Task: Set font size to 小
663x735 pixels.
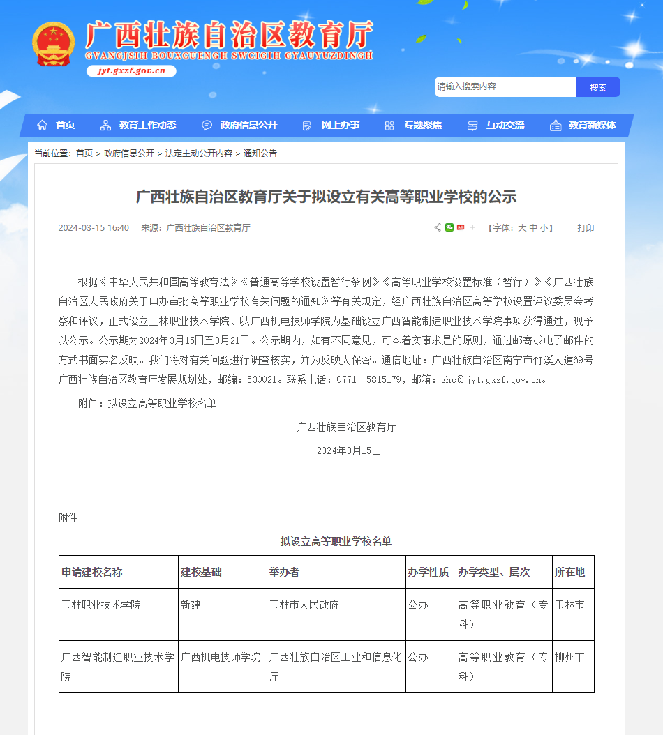Action: pos(544,228)
